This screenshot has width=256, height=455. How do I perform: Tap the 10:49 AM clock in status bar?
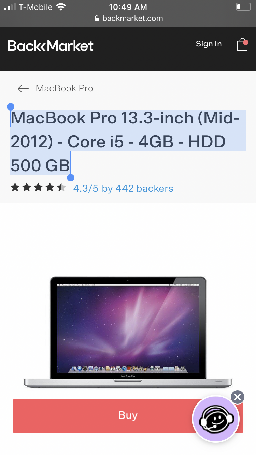point(128,7)
